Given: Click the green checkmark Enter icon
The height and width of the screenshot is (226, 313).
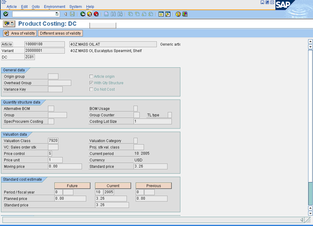Looking at the screenshot, I should 6,14.
